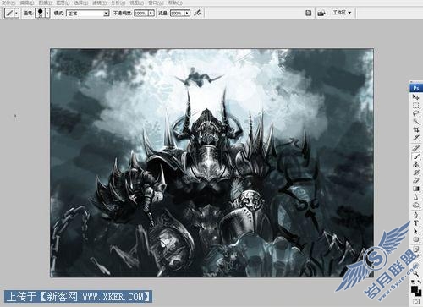
Task: Open the Window menu
Action: [156, 3]
